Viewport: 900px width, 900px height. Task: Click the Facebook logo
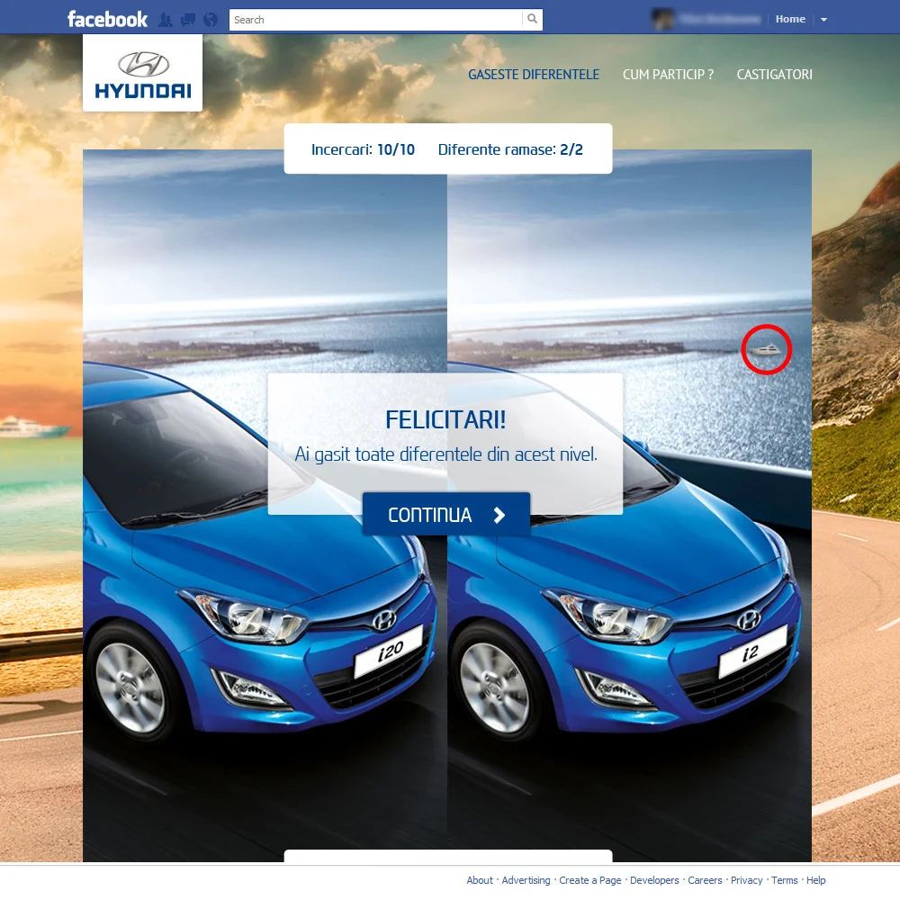(x=107, y=20)
